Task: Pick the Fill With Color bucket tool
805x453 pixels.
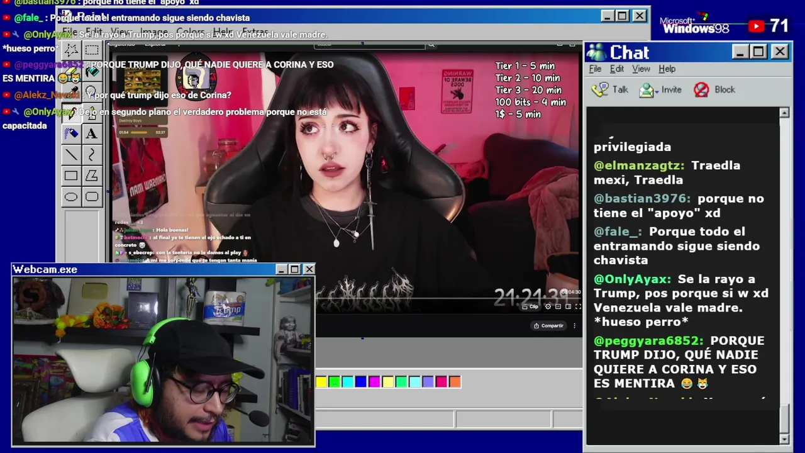Action: click(92, 72)
